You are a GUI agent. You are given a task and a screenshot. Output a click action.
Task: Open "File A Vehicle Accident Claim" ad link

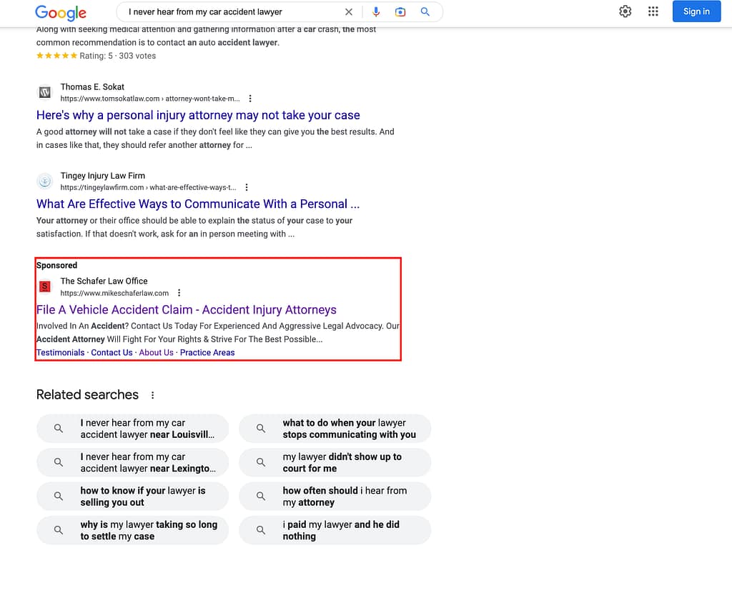point(187,310)
